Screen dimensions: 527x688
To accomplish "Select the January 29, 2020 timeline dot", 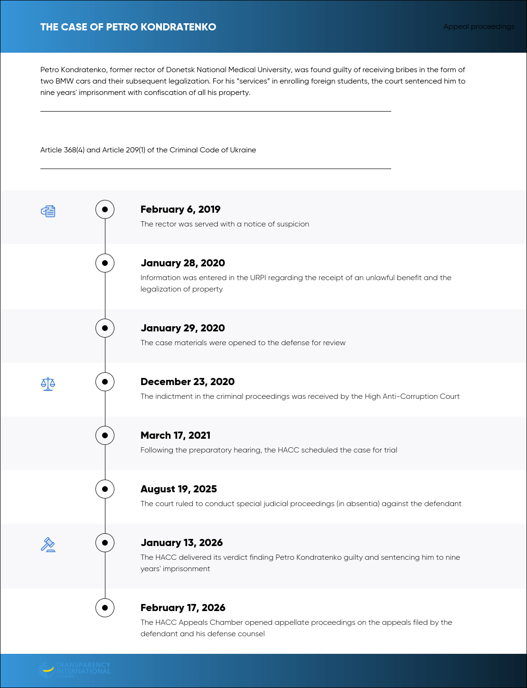I will (105, 328).
